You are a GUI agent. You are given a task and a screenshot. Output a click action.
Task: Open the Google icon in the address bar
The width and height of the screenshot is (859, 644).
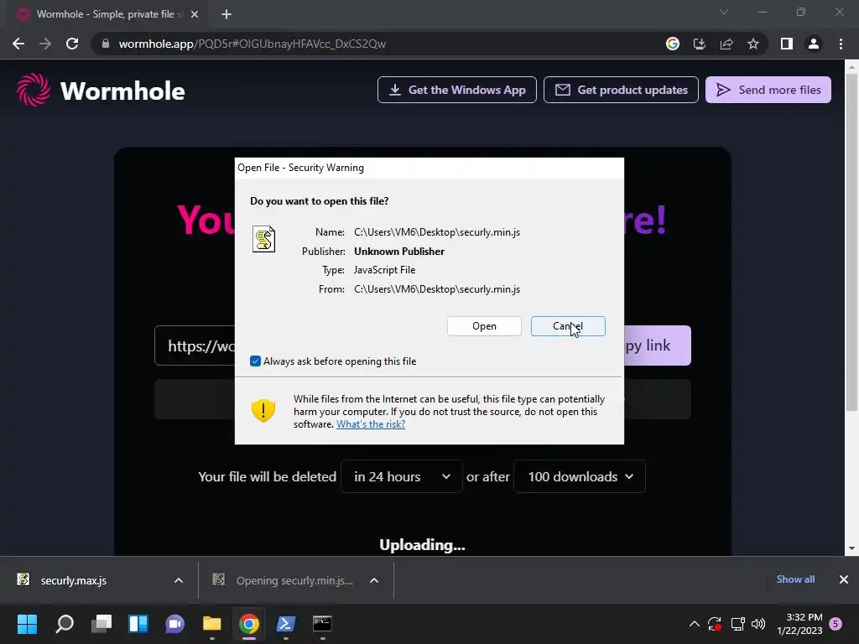coord(672,44)
